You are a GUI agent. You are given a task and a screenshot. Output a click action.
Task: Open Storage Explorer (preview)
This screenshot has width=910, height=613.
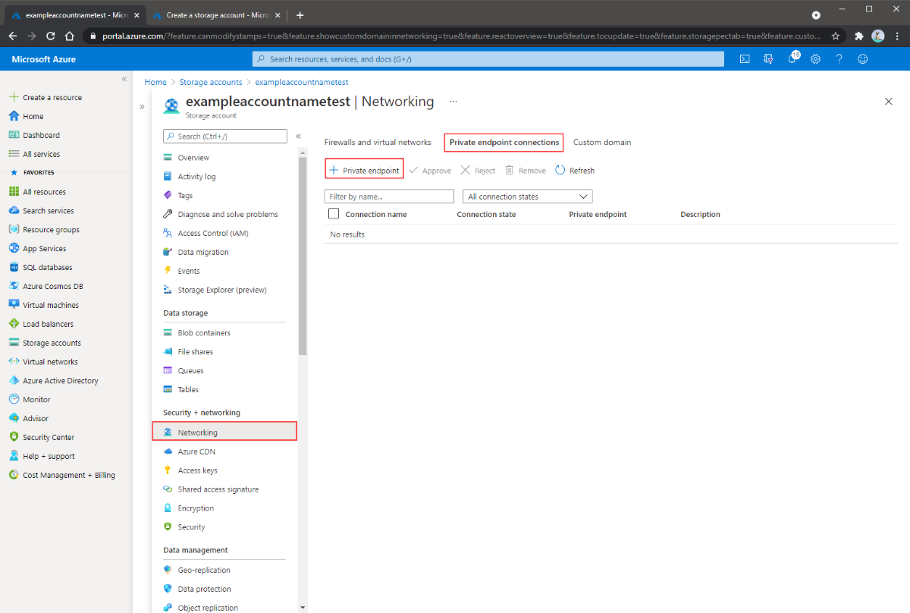pos(221,290)
